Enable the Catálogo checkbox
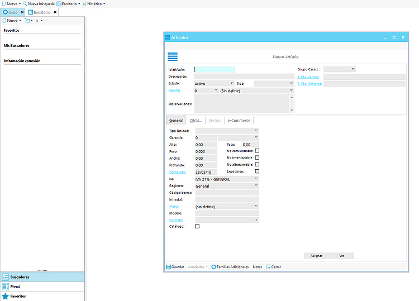 tap(197, 226)
